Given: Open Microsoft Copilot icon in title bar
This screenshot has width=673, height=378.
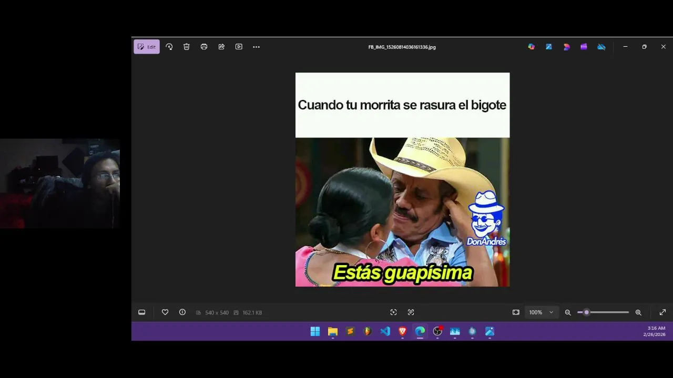Looking at the screenshot, I should [532, 47].
